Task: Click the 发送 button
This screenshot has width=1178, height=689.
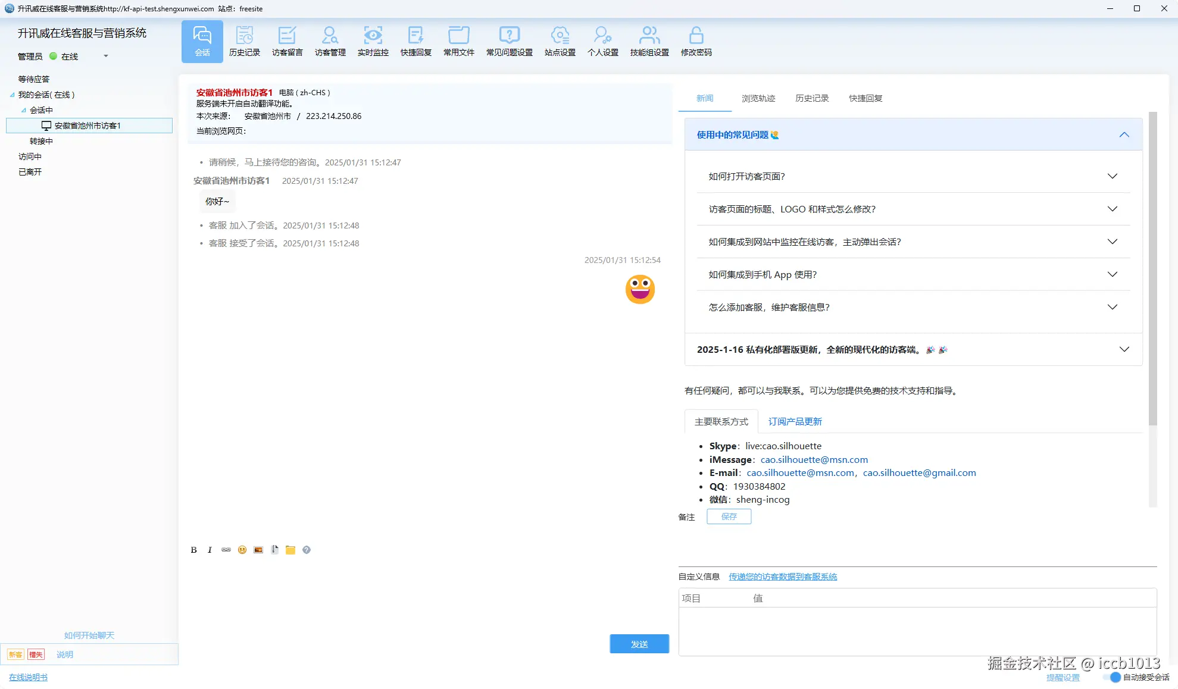Action: [x=639, y=644]
